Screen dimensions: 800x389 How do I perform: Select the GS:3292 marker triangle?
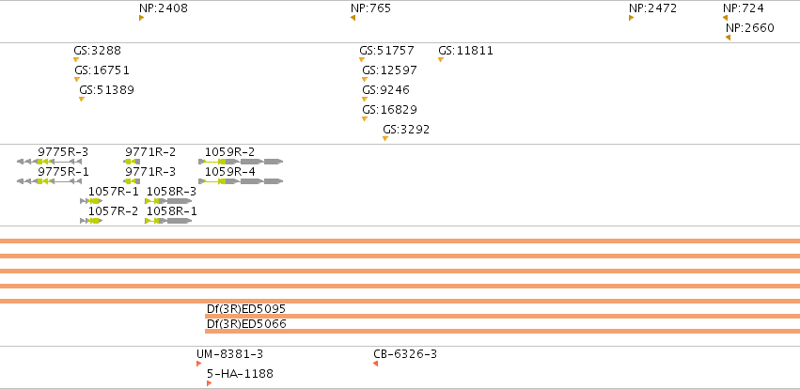coord(385,139)
